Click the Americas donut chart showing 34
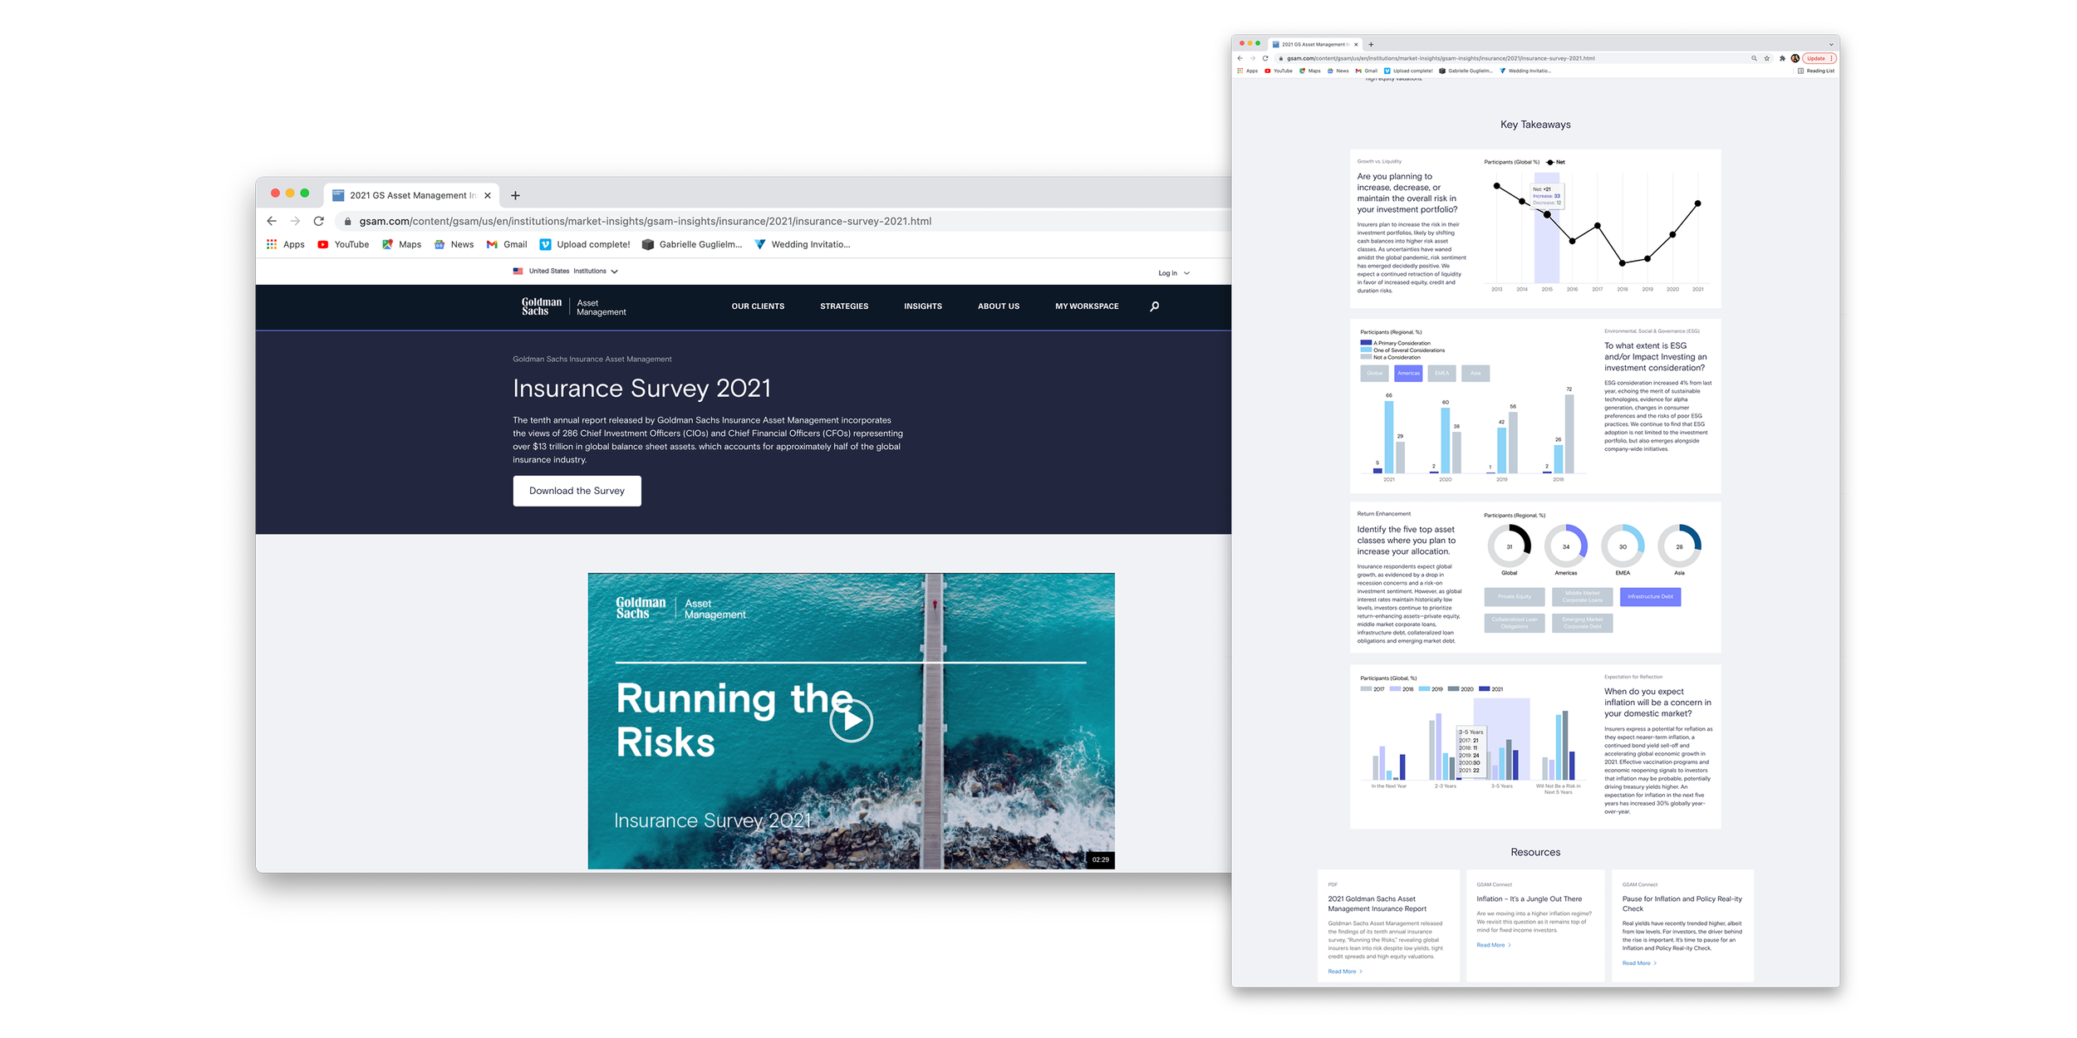Screen dimensions: 2077x1038 [x=1565, y=546]
